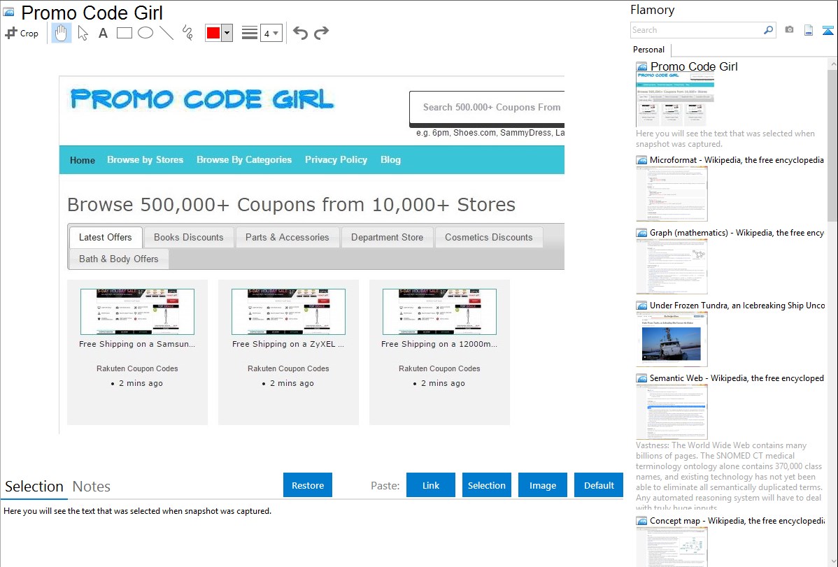Click the snapshot icon before Semantic Web entry
The image size is (838, 567).
641,378
